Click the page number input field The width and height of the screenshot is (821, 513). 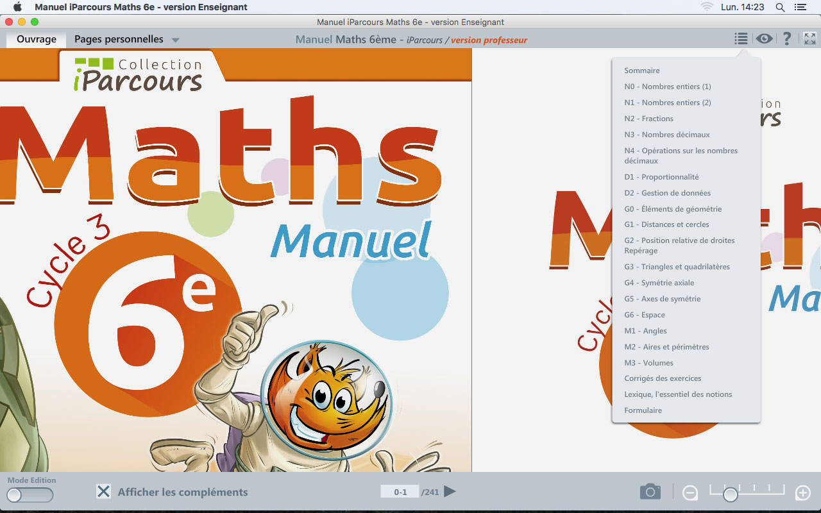point(400,492)
